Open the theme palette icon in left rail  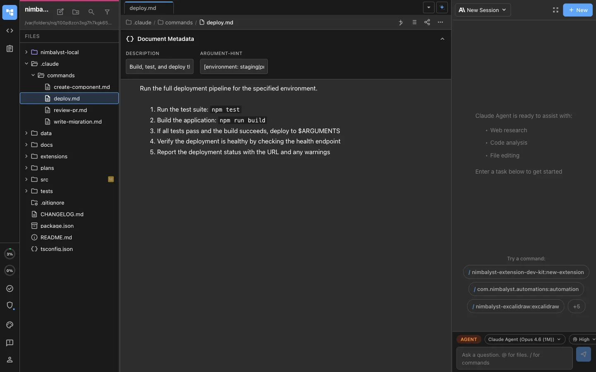[x=10, y=325]
